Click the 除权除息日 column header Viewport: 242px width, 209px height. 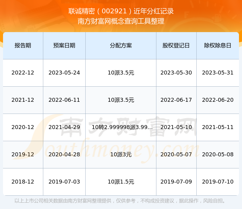click(x=217, y=45)
